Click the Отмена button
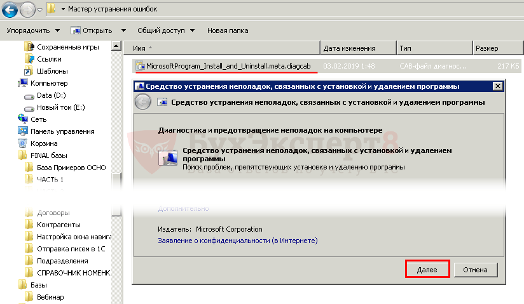This screenshot has width=524, height=304. (x=475, y=270)
